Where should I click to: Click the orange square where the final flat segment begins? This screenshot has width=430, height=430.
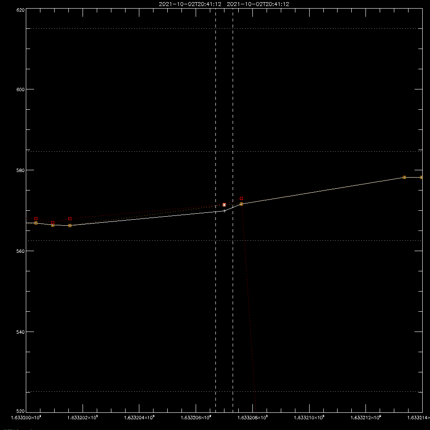click(404, 178)
